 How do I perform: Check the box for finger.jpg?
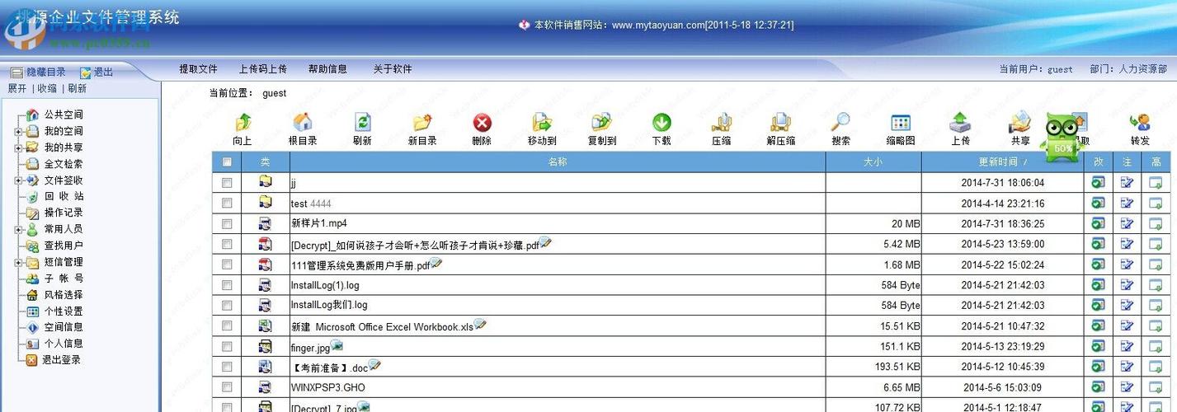point(227,347)
